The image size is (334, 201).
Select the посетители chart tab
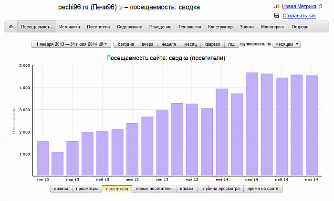(x=117, y=189)
